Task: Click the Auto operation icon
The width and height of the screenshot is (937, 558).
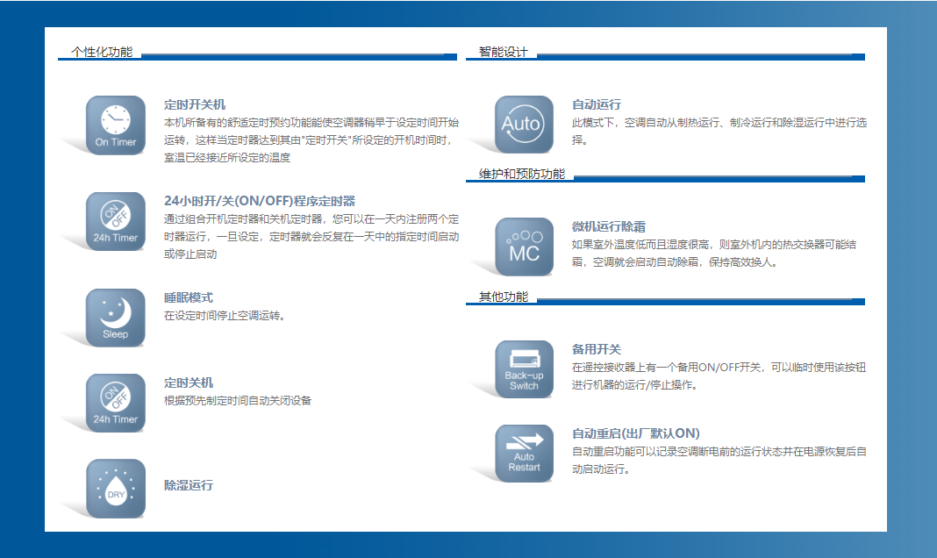Action: pos(524,125)
